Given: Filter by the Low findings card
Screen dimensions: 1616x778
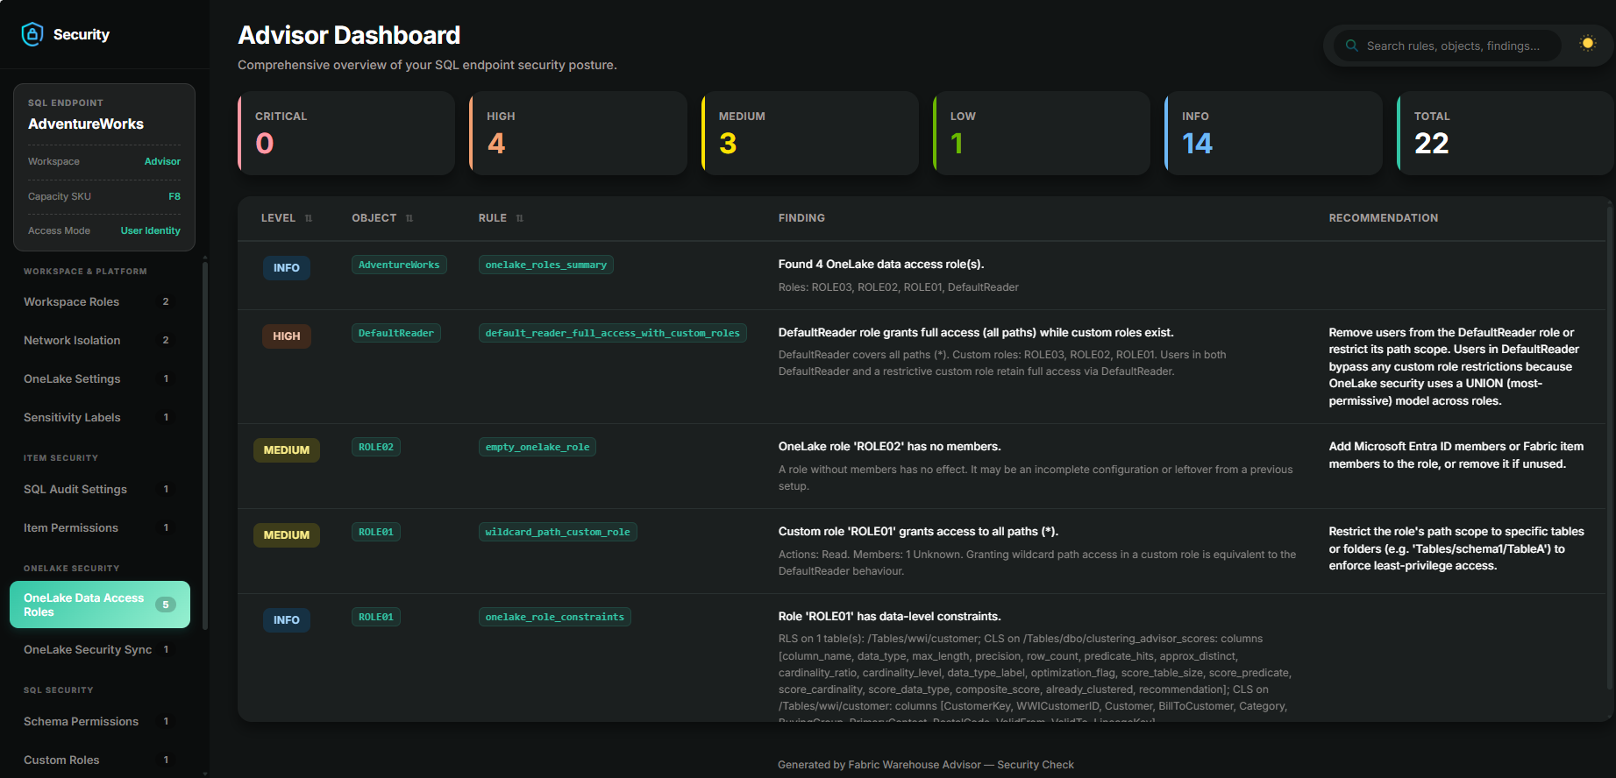Looking at the screenshot, I should click(1042, 133).
